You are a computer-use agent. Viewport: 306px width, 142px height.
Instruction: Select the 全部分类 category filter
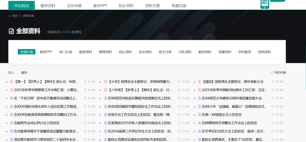(x=27, y=52)
